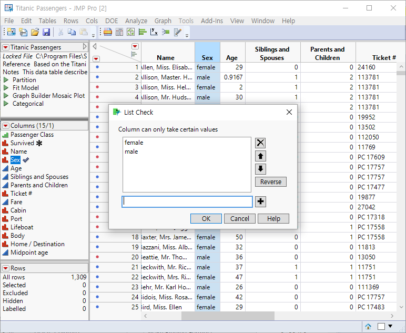Select 'female' in the values list
Image resolution: width=406 pixels, height=333 pixels.
pos(134,143)
